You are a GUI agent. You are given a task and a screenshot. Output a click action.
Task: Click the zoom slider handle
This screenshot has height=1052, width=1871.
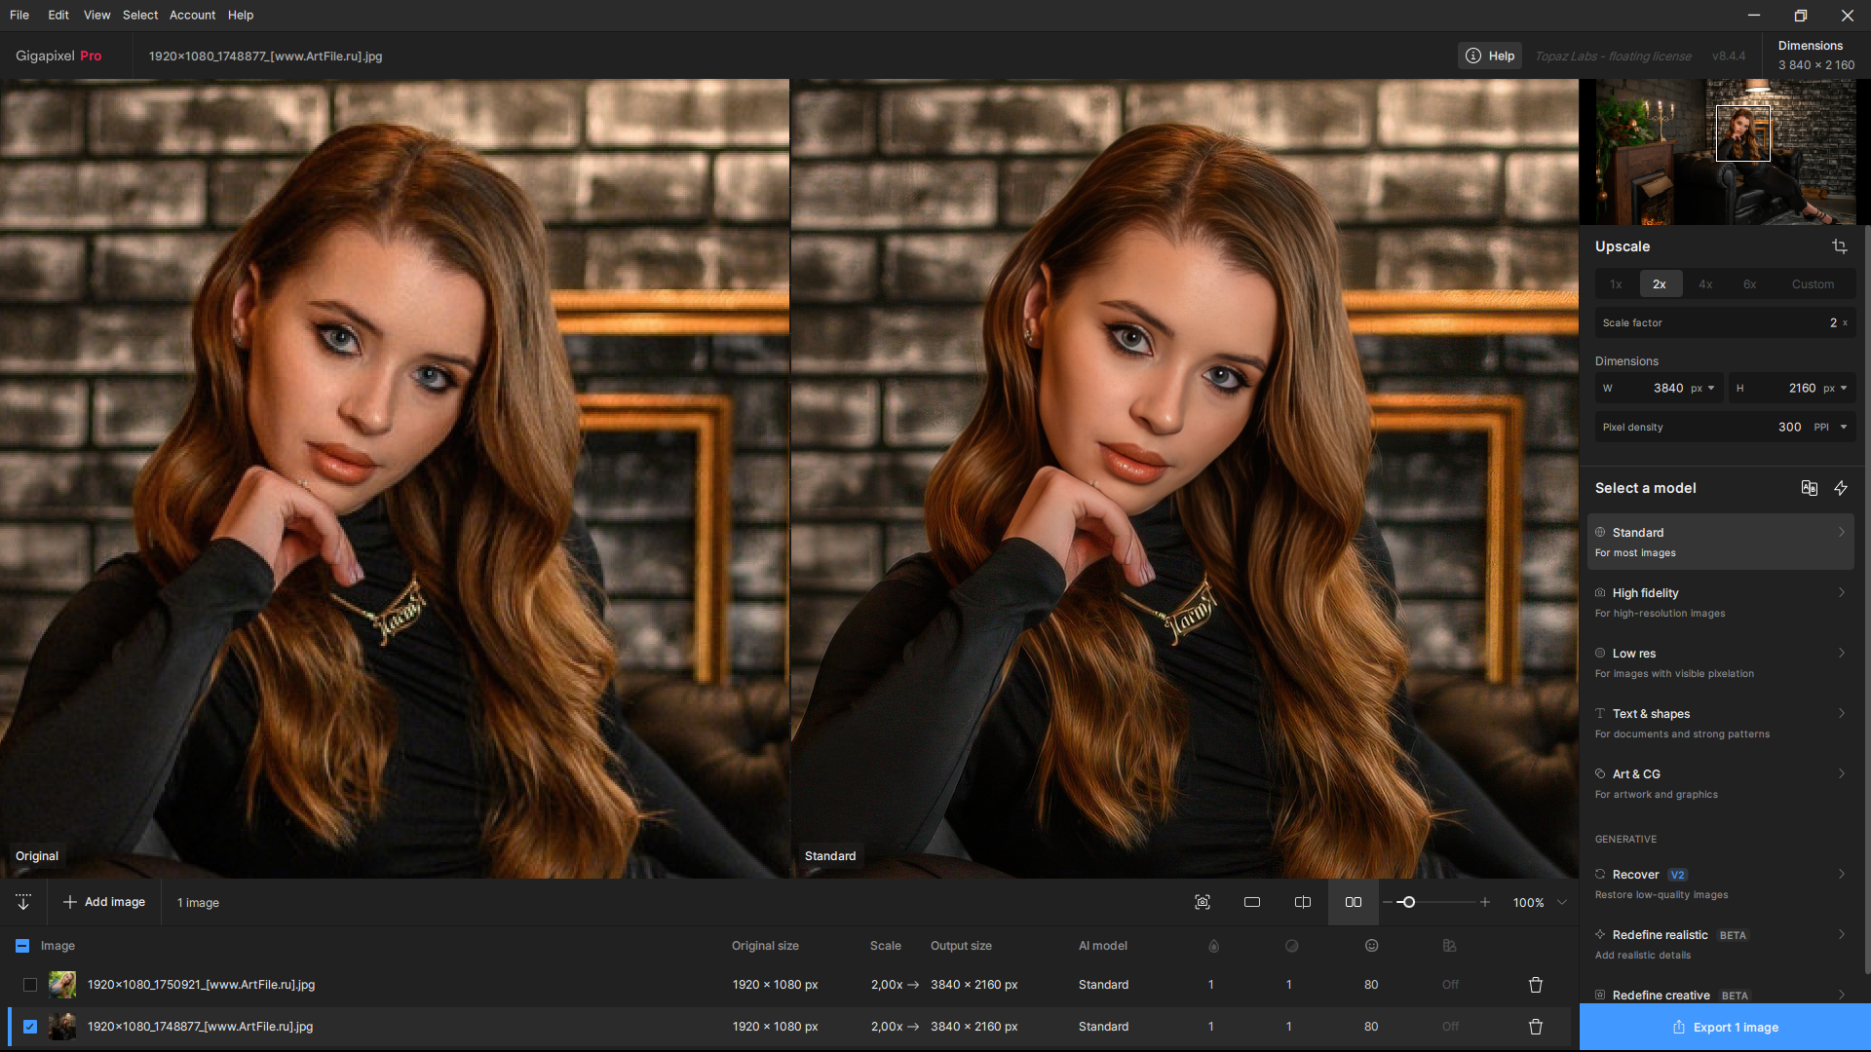coord(1408,902)
